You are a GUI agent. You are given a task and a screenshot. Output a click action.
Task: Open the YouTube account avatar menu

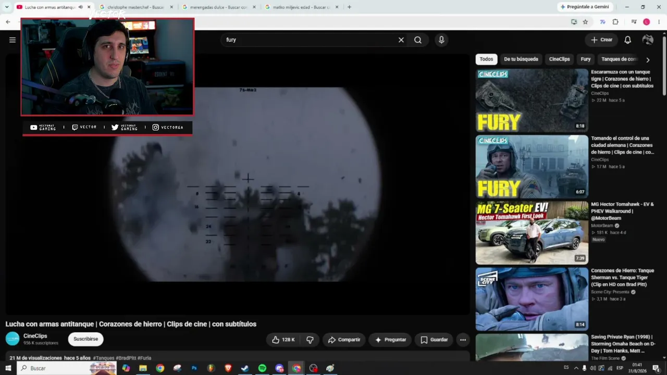coord(648,40)
